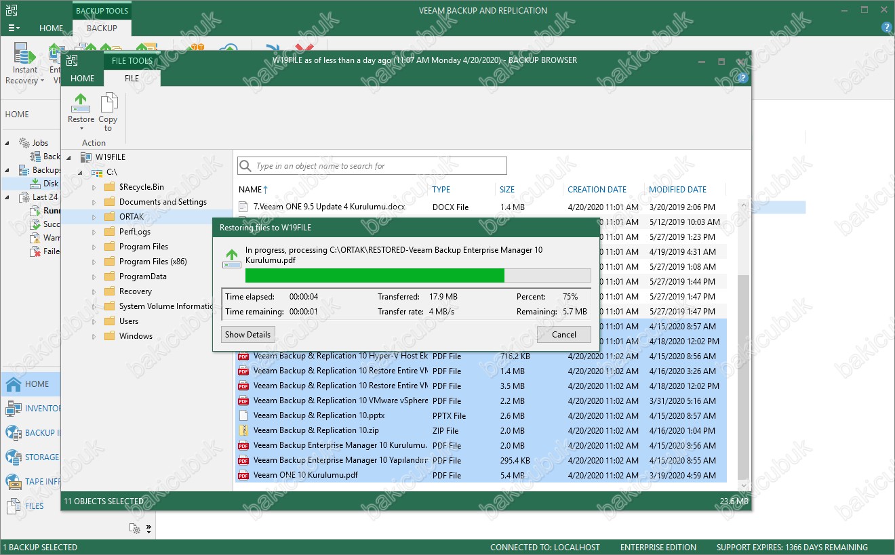The width and height of the screenshot is (895, 555).
Task: Click the Inventory navigation icon
Action: pos(14,409)
